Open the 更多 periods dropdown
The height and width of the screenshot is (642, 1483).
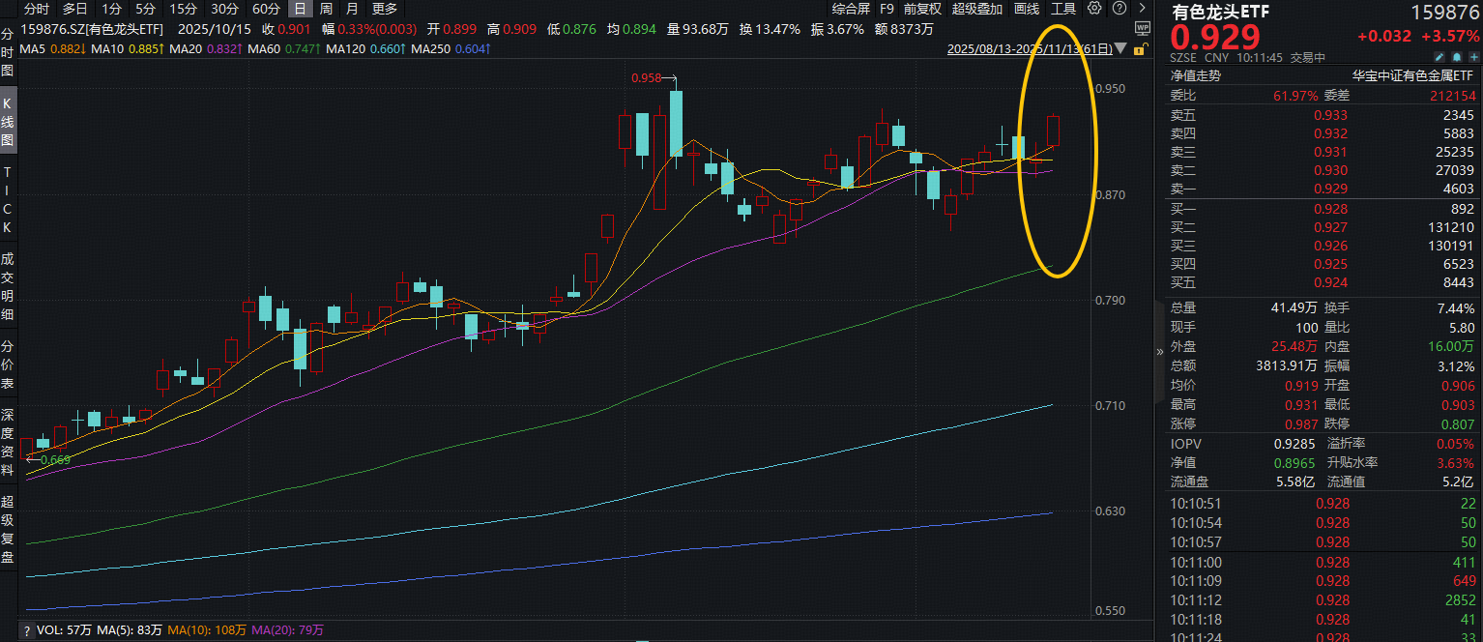click(x=384, y=9)
